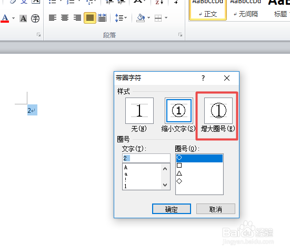The image size is (290, 252).
Task: Choose ! in the text list
Action: pyautogui.click(x=126, y=180)
